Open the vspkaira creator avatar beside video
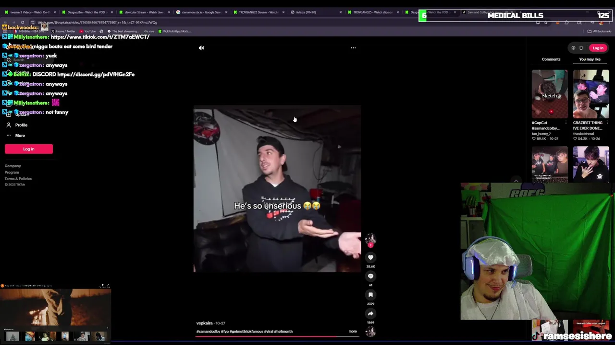The height and width of the screenshot is (345, 615). pos(370,239)
